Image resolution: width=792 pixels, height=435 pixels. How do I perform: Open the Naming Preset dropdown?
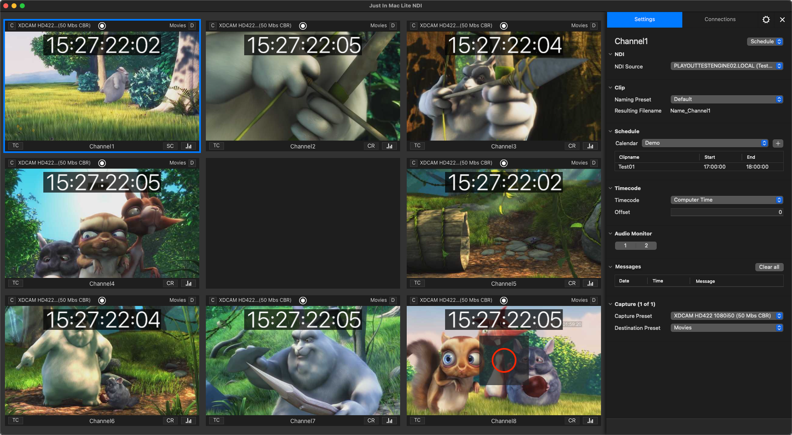coord(727,99)
